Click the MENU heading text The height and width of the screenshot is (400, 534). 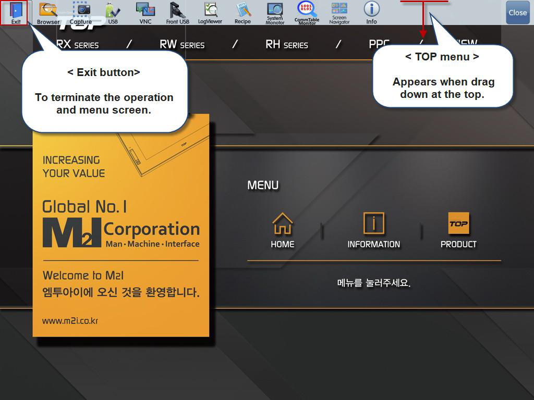[x=263, y=185]
